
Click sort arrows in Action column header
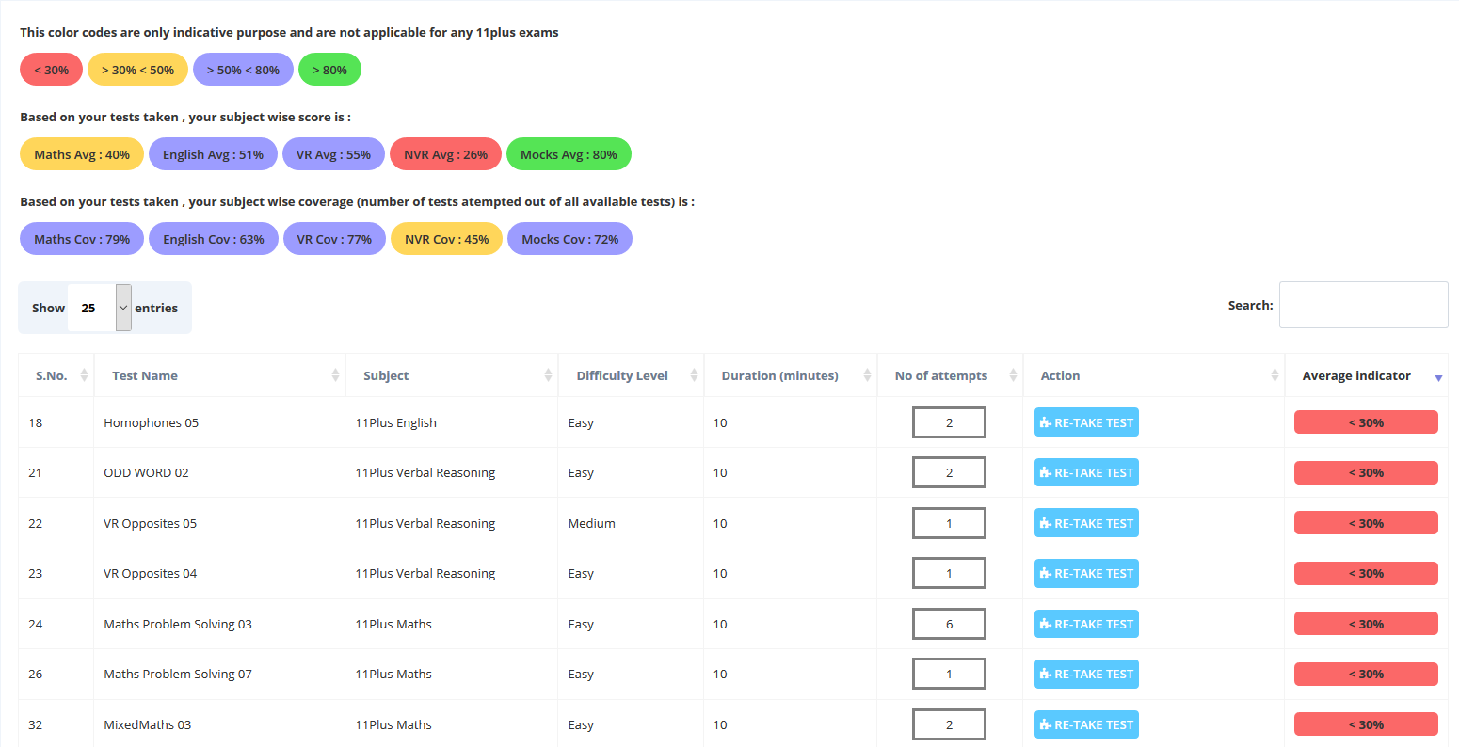pyautogui.click(x=1275, y=375)
